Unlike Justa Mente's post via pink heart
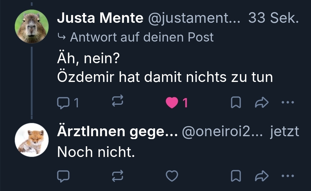Screen dimensions: 311x191 point(172,102)
